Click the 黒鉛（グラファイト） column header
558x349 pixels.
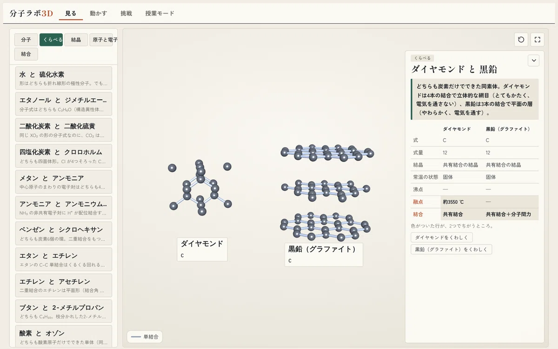(x=508, y=129)
